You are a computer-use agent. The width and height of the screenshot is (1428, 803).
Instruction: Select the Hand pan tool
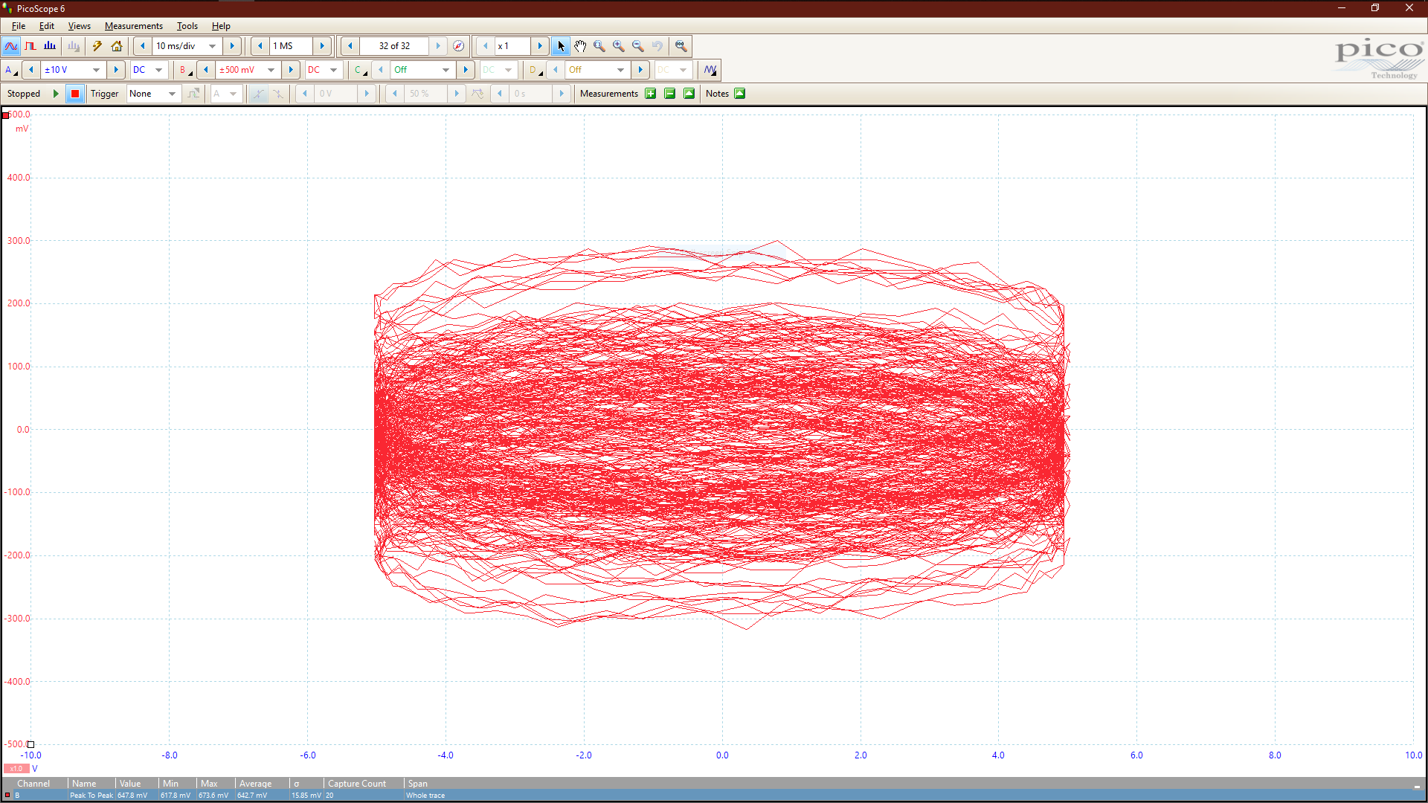point(580,46)
